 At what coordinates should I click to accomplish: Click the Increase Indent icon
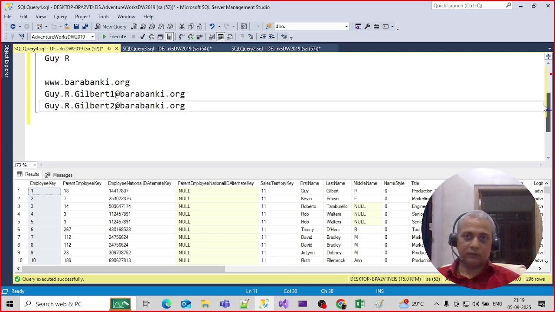click(271, 37)
